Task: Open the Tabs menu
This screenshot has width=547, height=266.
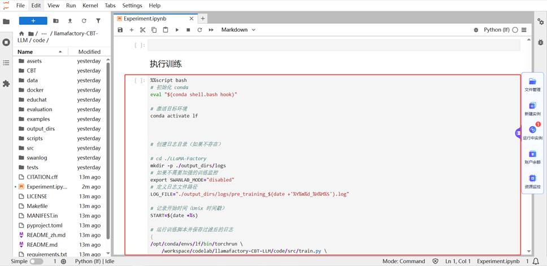Action: [111, 6]
